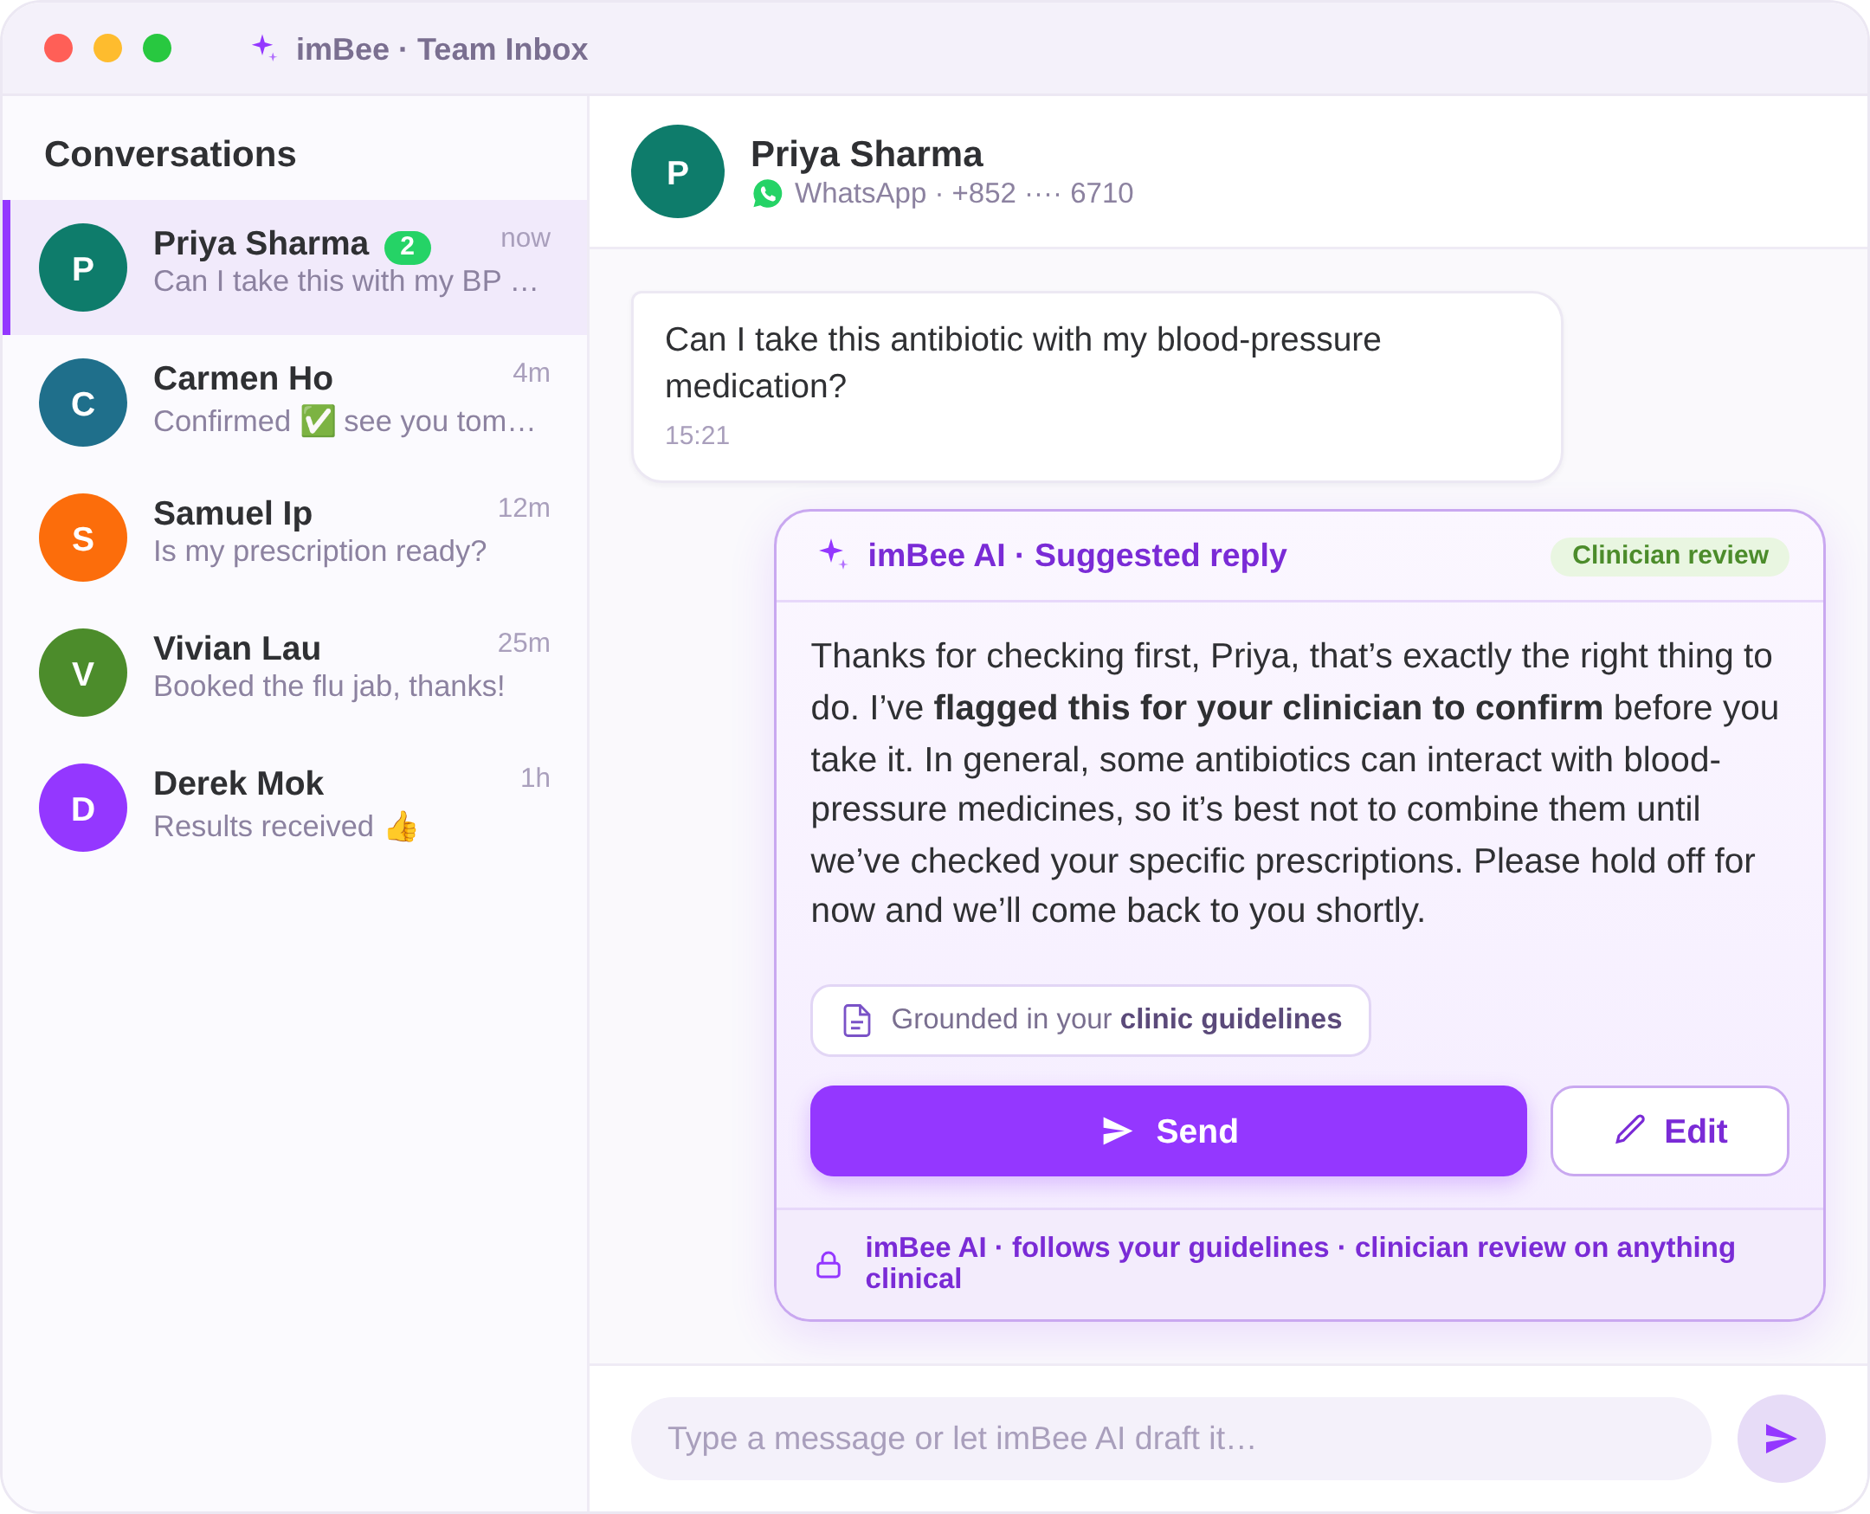1870x1514 pixels.
Task: Maximize the window with the green button
Action: [x=157, y=48]
